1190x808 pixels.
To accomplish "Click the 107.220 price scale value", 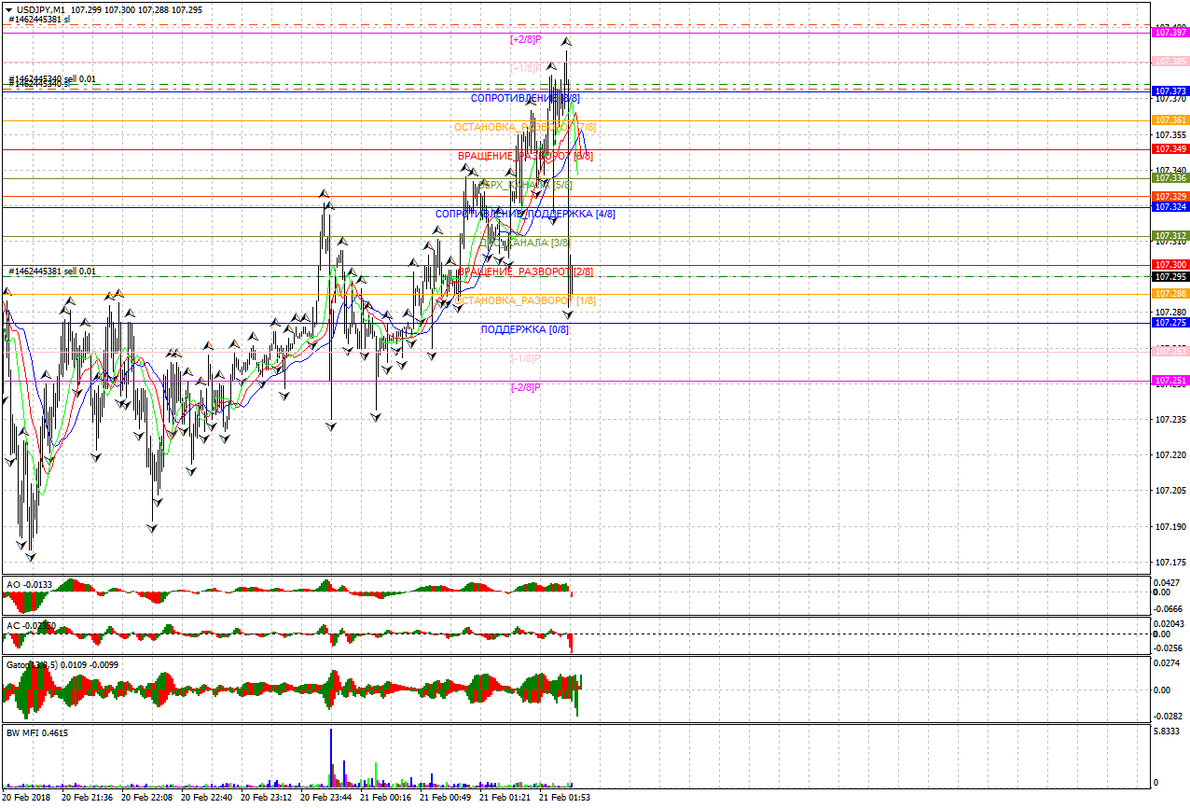I will pos(1170,455).
